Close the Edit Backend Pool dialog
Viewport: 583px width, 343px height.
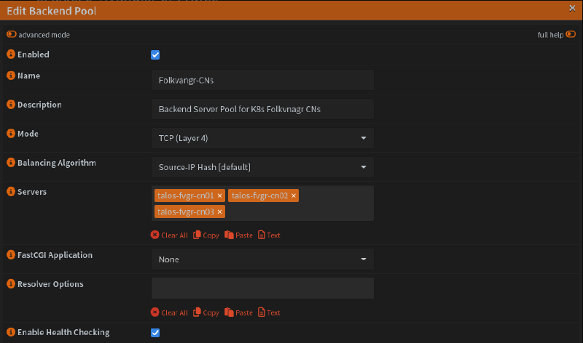pyautogui.click(x=572, y=8)
